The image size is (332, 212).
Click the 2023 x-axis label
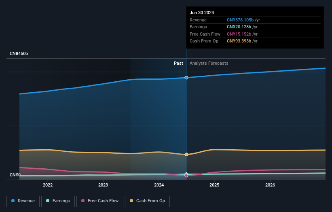pos(103,185)
